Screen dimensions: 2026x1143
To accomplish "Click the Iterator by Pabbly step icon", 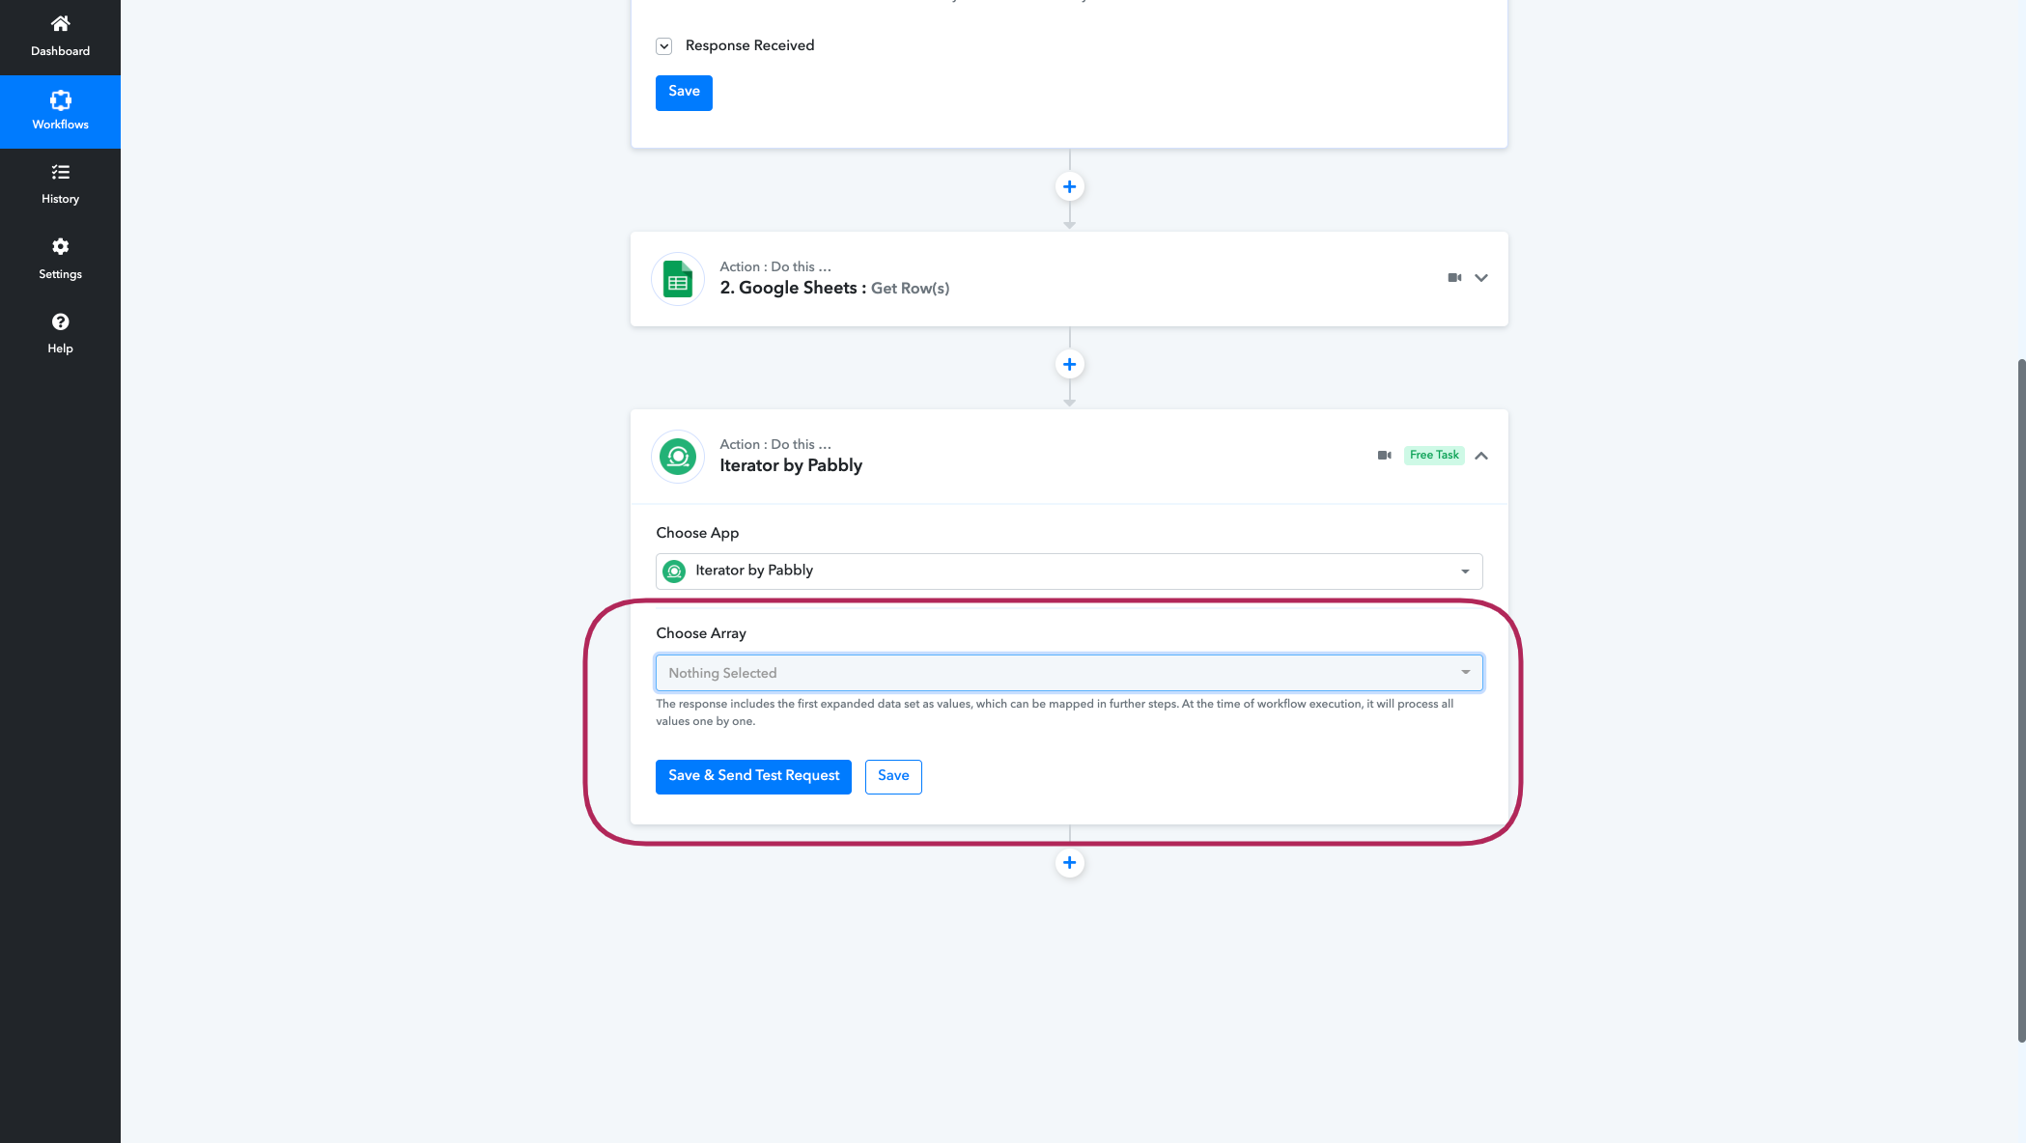I will (678, 457).
